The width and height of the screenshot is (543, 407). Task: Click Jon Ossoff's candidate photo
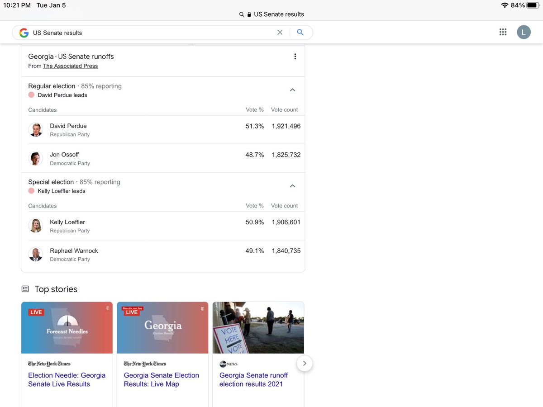pos(36,158)
